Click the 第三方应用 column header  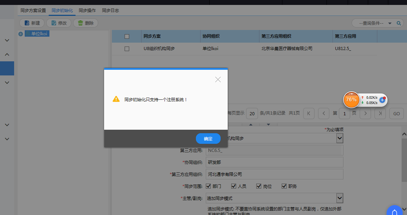pyautogui.click(x=355, y=36)
